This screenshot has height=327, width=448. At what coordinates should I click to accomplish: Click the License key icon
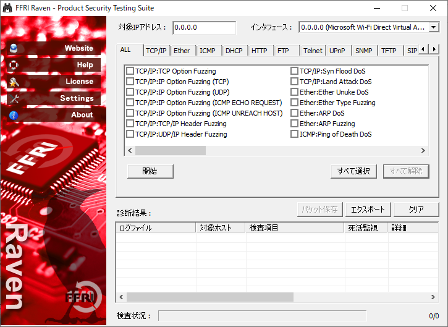click(14, 82)
